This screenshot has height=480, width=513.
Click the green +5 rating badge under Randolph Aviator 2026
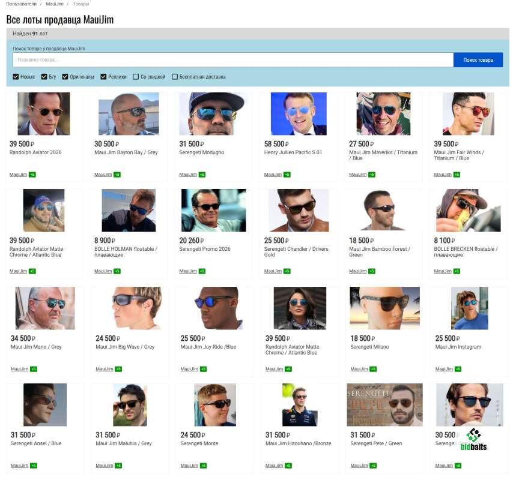coord(32,175)
